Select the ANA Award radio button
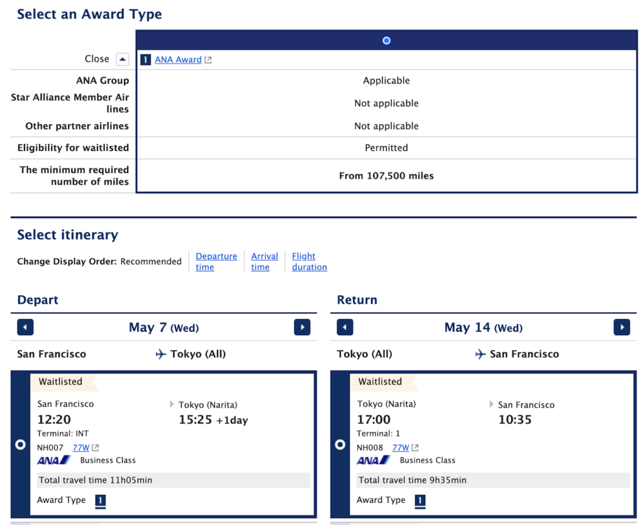This screenshot has width=644, height=525. [x=386, y=41]
